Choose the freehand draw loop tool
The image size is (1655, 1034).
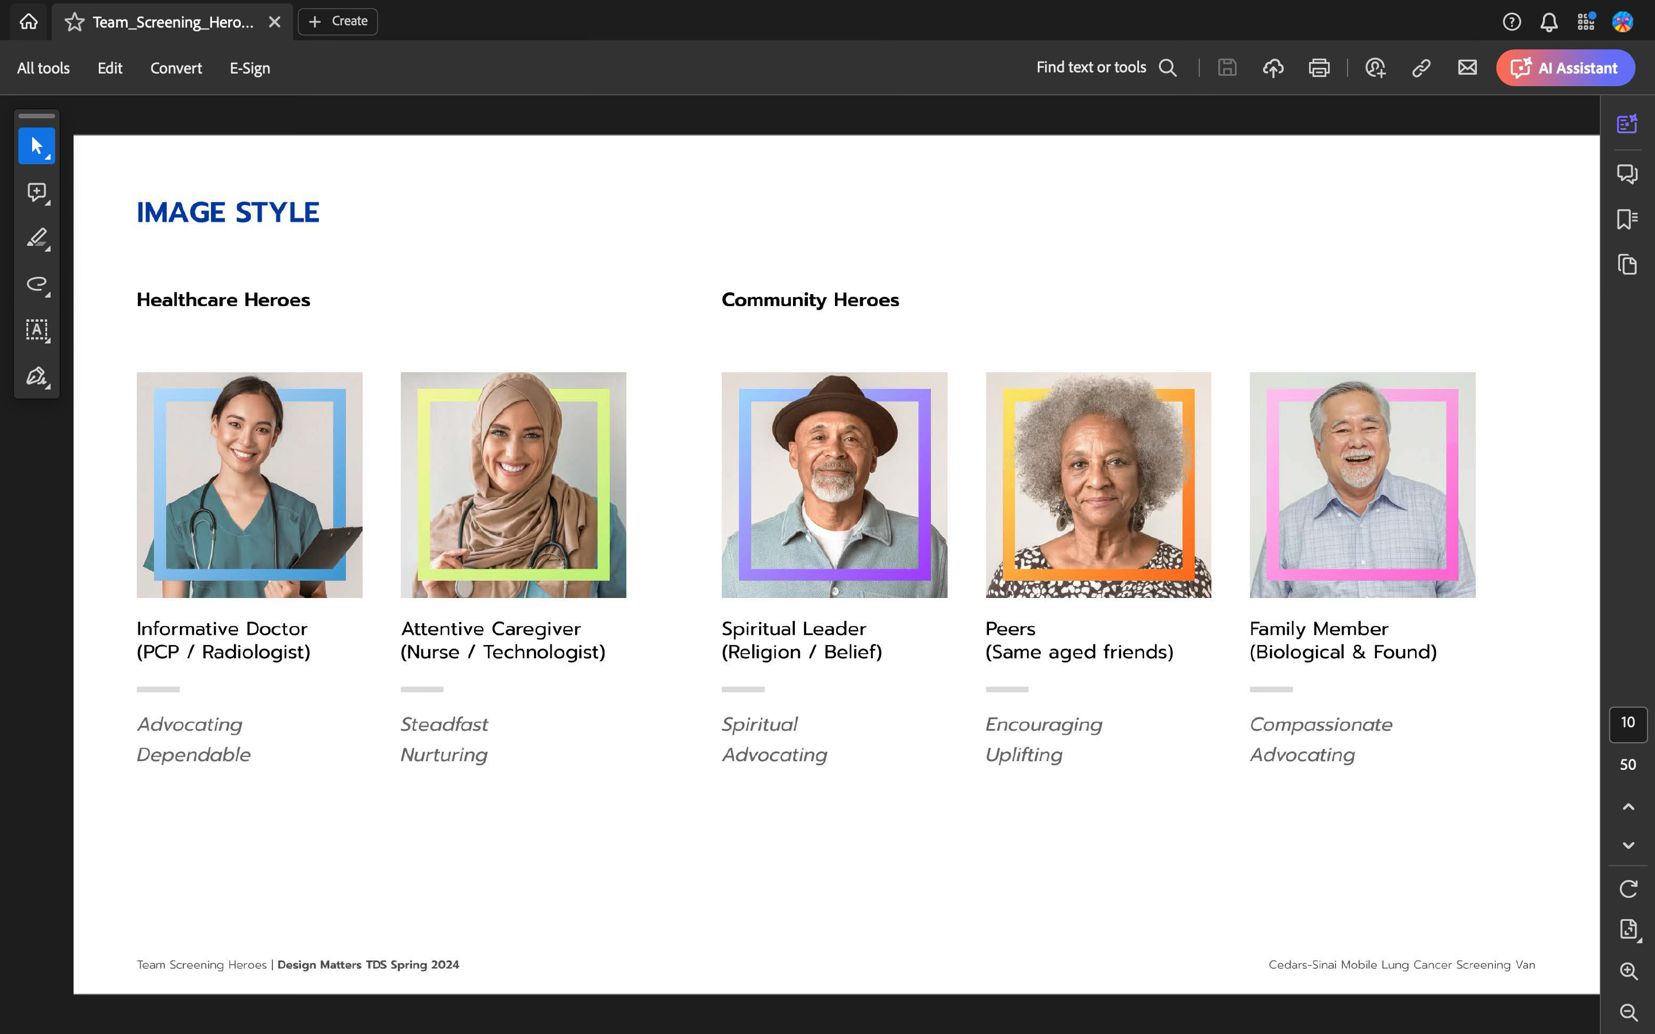click(36, 284)
